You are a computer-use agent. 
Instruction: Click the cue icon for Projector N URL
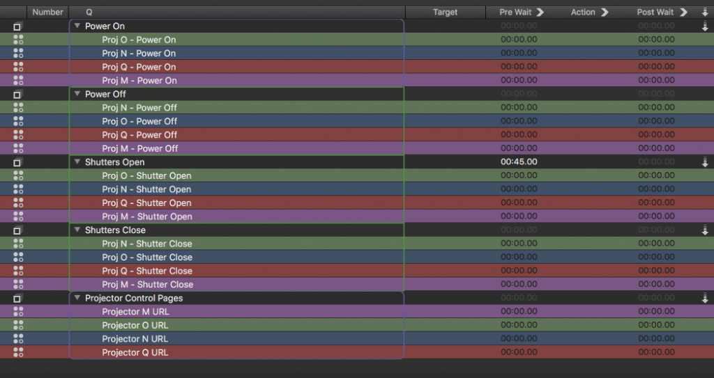pos(18,339)
